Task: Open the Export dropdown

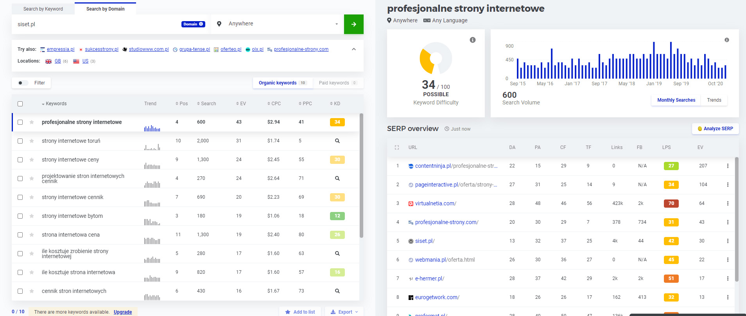Action: (344, 312)
